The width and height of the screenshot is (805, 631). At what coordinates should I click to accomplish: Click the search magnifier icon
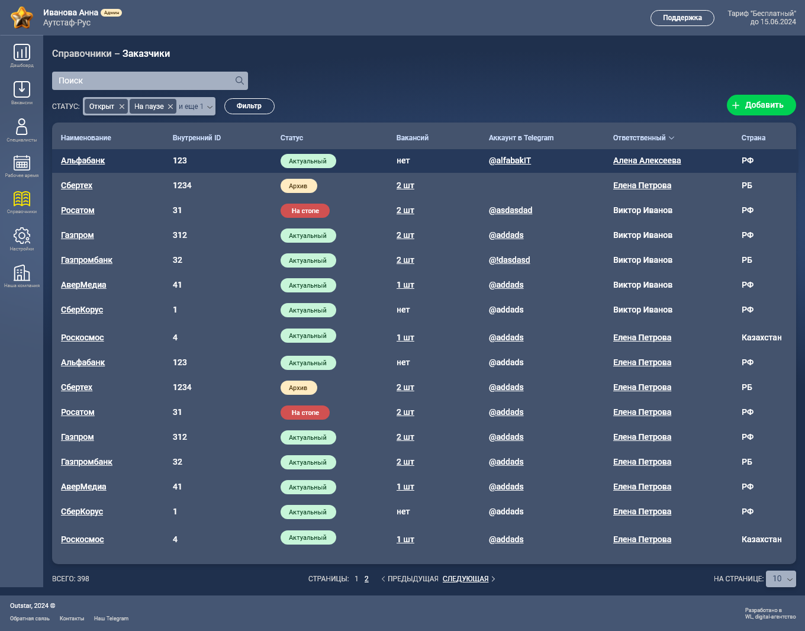[x=240, y=81]
